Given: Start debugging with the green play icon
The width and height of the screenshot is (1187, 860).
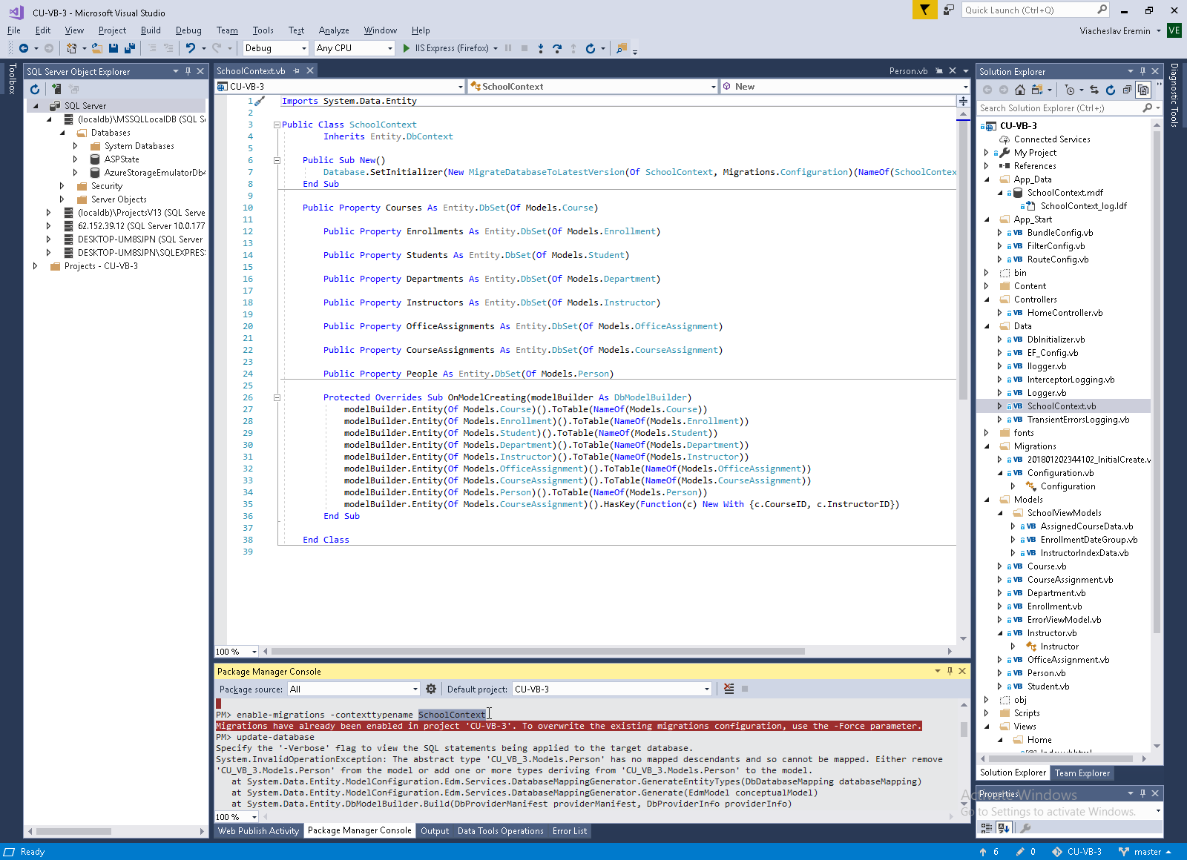Looking at the screenshot, I should coord(406,48).
